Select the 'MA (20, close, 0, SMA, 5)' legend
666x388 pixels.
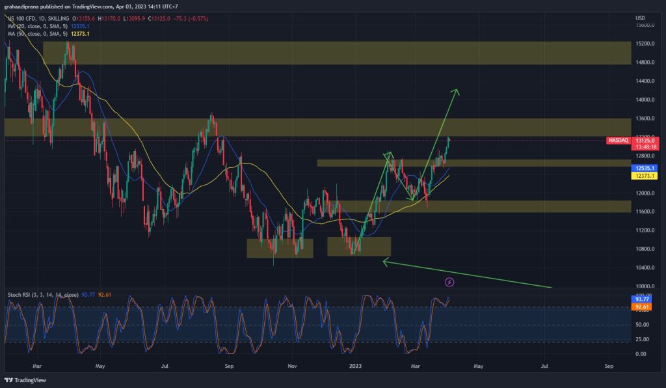point(37,26)
